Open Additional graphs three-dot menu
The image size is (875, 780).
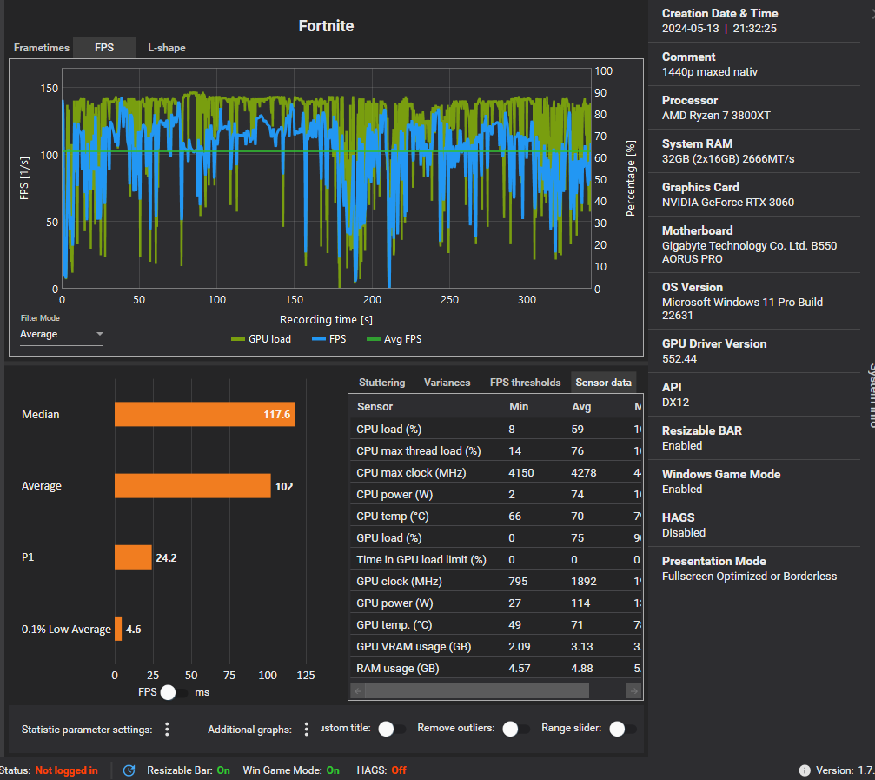click(x=306, y=730)
